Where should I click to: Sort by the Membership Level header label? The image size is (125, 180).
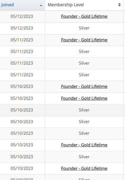pyautogui.click(x=66, y=5)
